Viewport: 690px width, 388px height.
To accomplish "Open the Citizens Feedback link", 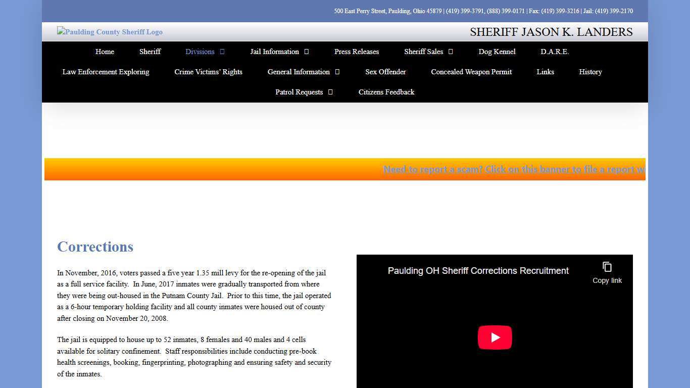I will (386, 92).
